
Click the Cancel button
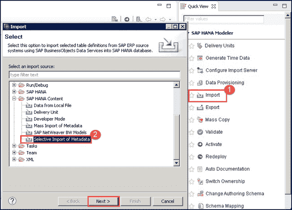point(168,201)
